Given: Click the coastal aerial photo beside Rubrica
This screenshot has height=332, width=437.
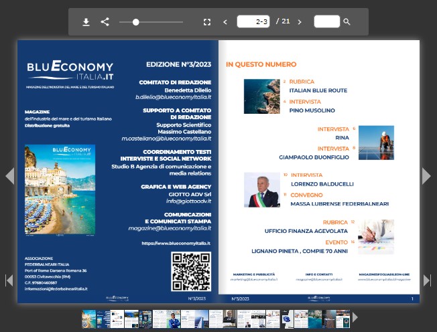Looking at the screenshot, I should click(261, 96).
